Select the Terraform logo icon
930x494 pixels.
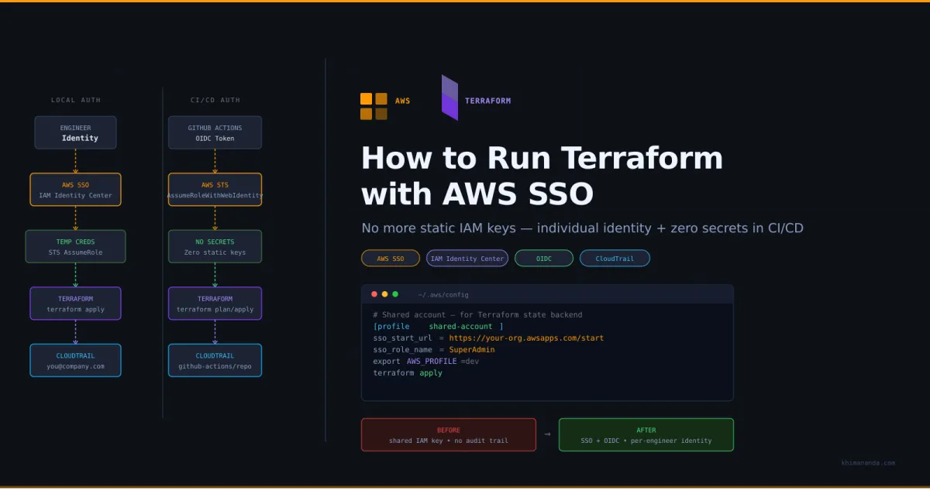point(448,98)
